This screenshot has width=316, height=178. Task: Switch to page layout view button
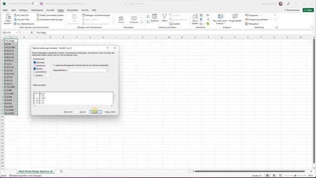(x=274, y=176)
